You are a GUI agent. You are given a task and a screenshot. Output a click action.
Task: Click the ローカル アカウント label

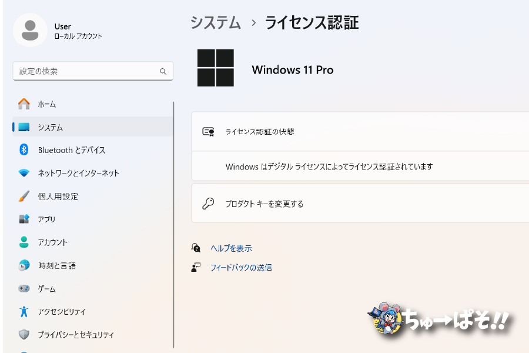tap(78, 36)
